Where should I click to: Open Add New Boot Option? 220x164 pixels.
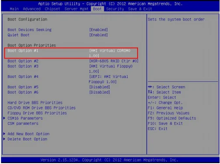click(28, 134)
